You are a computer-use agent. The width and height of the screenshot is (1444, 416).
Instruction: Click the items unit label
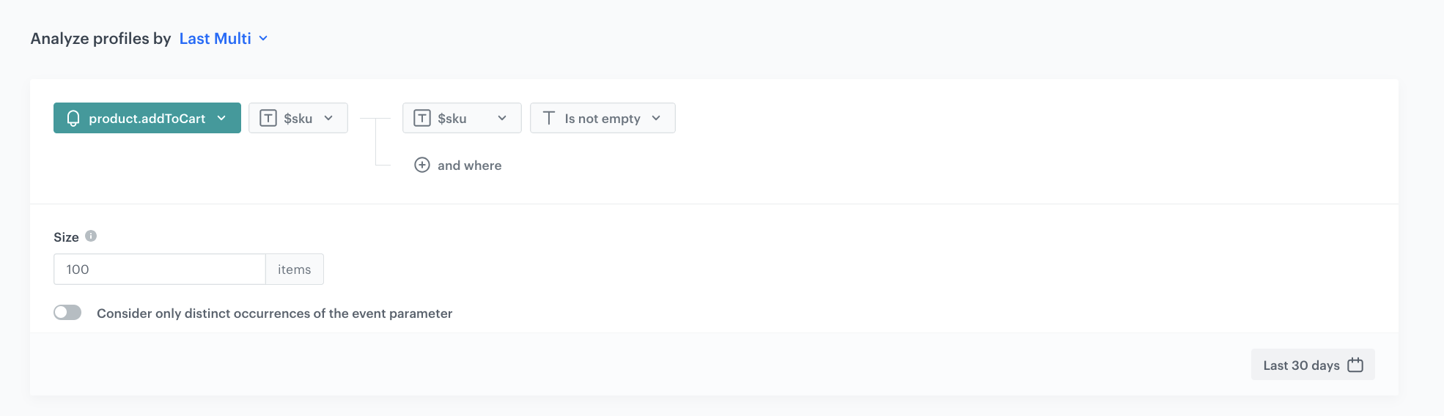coord(295,270)
